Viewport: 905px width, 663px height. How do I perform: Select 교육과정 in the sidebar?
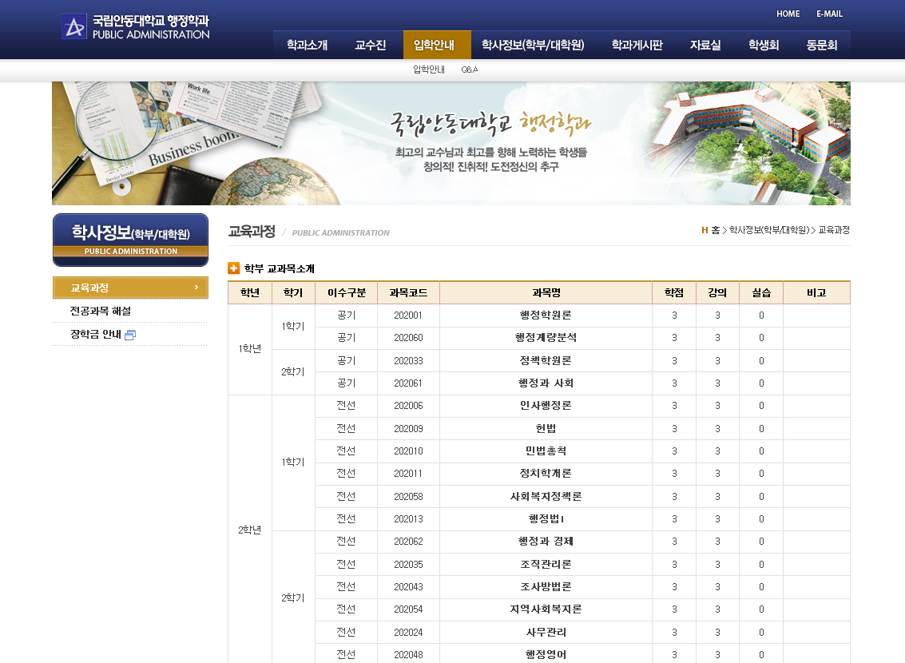[x=130, y=288]
